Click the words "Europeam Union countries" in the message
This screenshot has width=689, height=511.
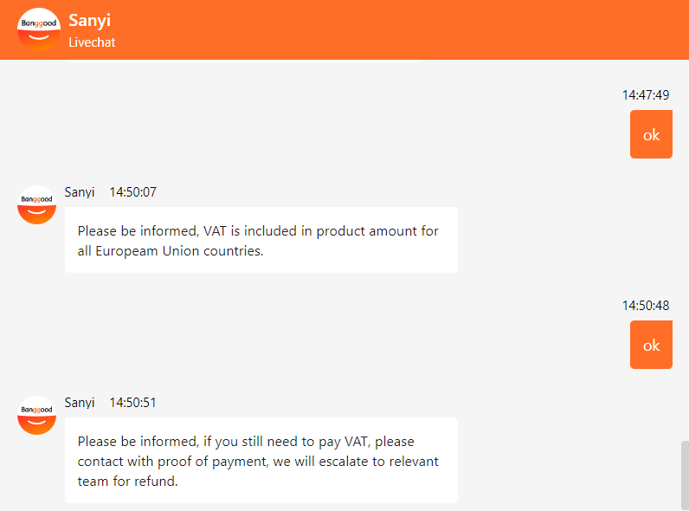(x=179, y=251)
